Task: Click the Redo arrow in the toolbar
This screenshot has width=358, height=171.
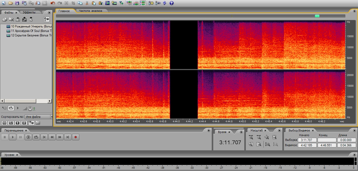Action: tap(60, 3)
